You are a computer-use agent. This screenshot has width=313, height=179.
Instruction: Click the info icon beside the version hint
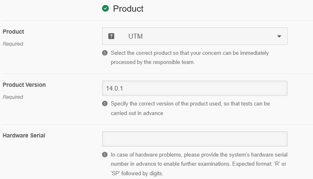[105, 104]
